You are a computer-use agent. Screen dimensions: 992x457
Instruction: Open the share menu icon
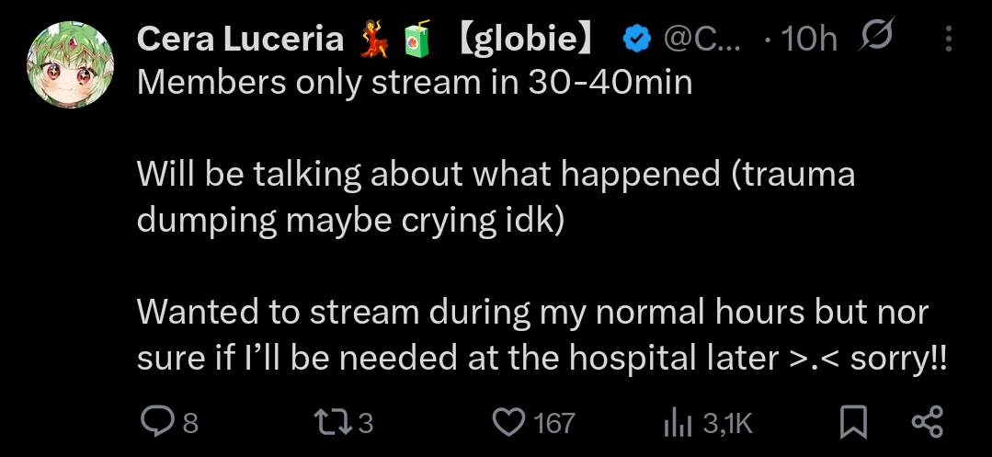pyautogui.click(x=926, y=422)
